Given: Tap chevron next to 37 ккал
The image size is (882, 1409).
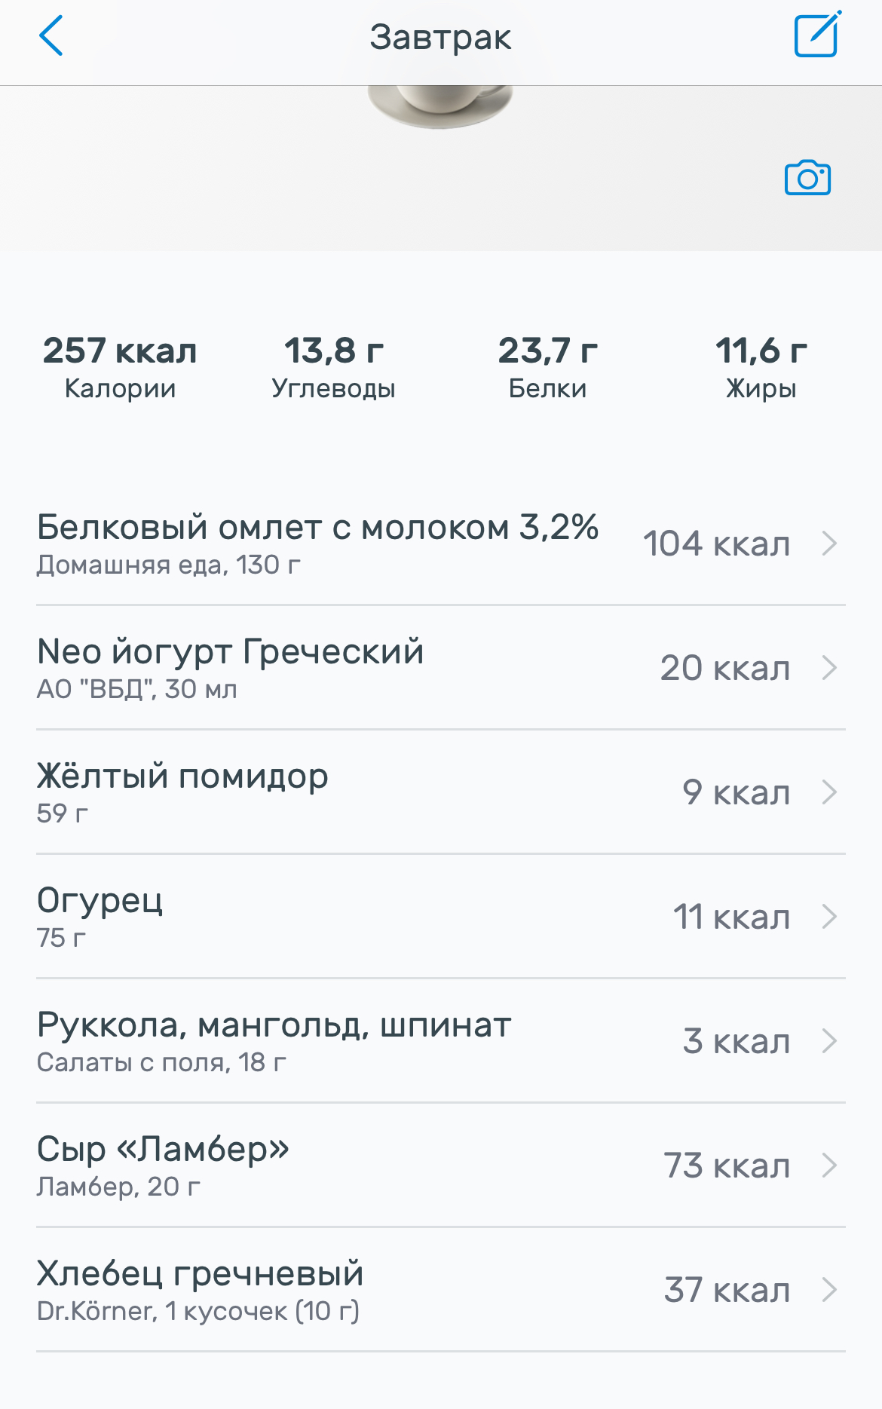Looking at the screenshot, I should click(829, 1290).
